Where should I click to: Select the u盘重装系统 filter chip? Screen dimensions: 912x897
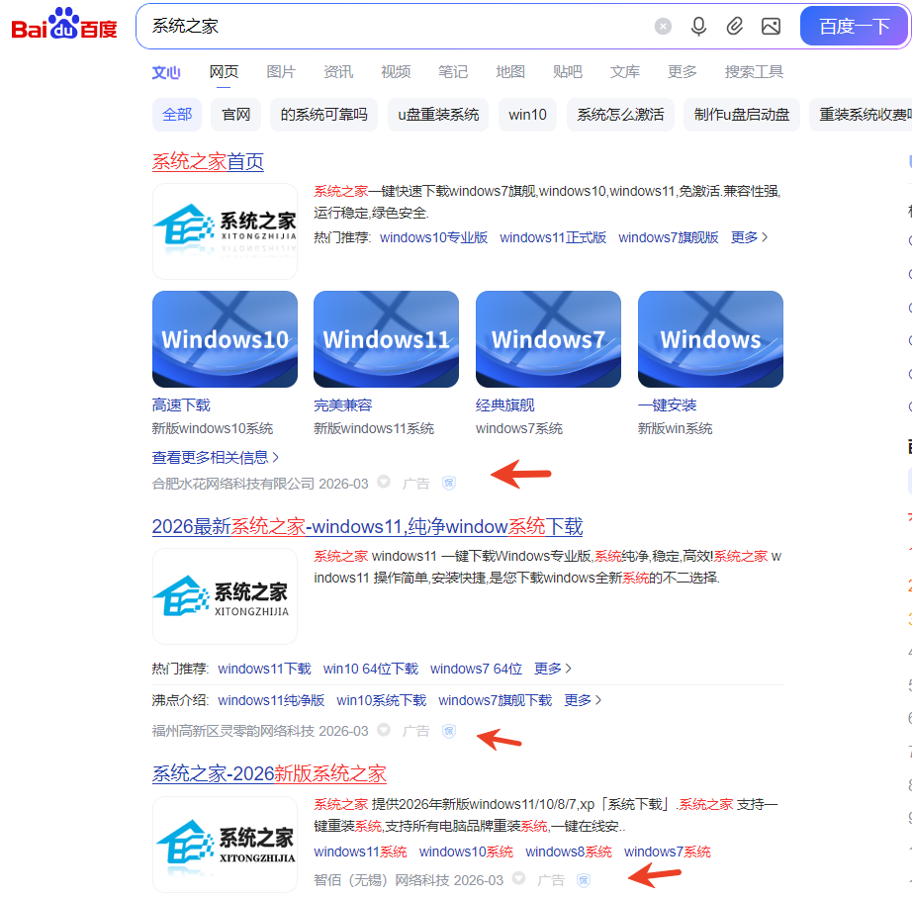[x=438, y=115]
